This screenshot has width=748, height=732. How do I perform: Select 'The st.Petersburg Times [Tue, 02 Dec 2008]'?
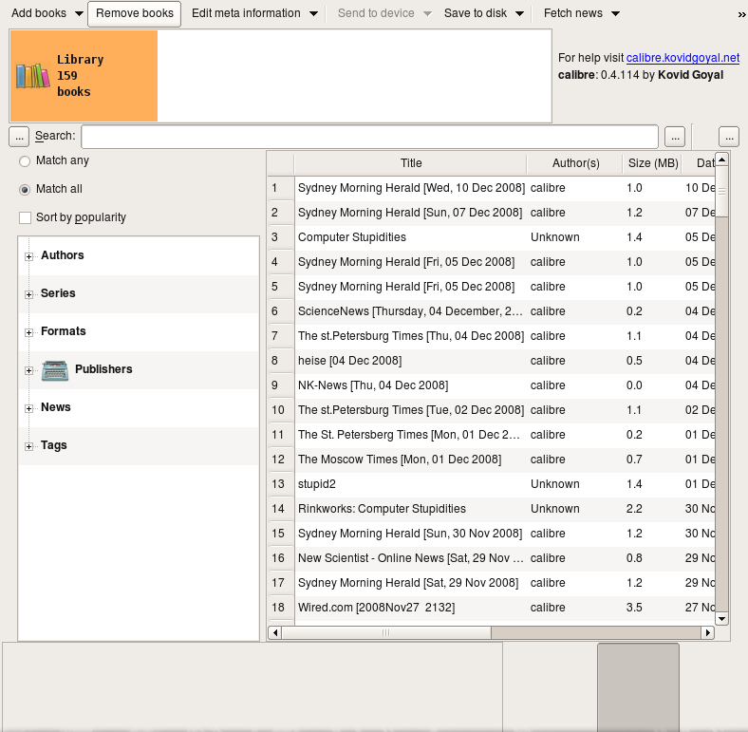point(411,410)
